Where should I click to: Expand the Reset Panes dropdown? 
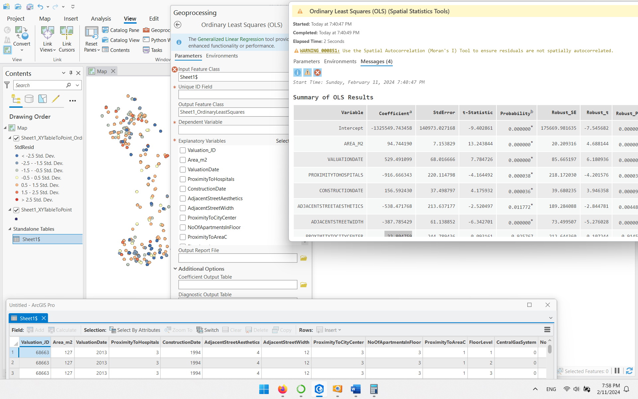pyautogui.click(x=98, y=50)
